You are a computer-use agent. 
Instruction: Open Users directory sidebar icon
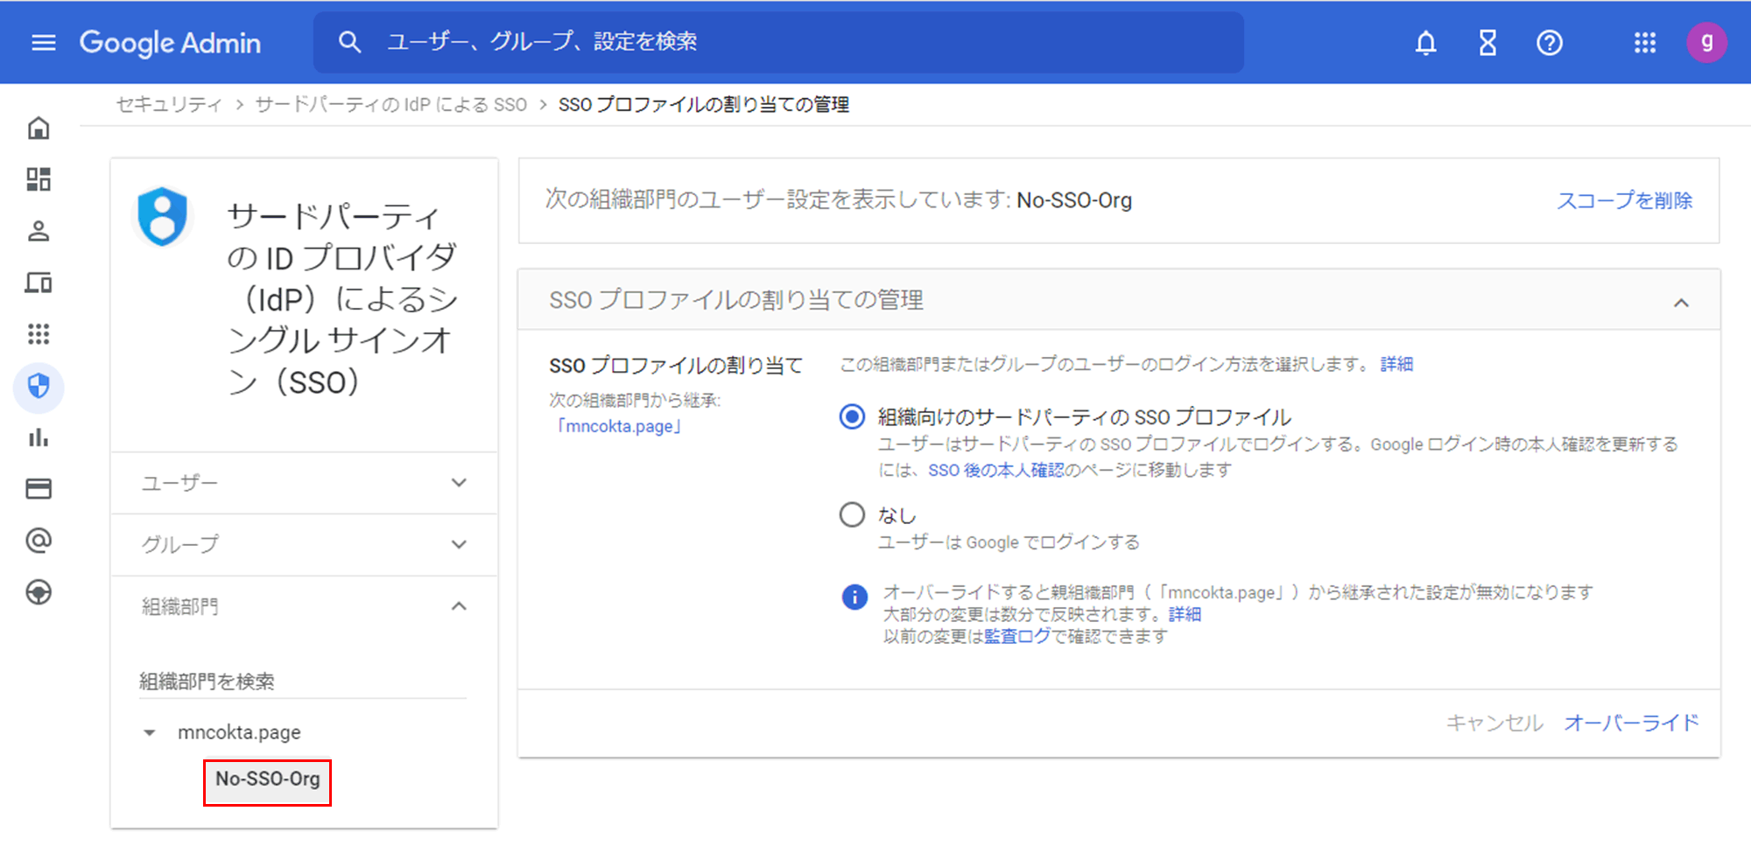click(x=39, y=231)
